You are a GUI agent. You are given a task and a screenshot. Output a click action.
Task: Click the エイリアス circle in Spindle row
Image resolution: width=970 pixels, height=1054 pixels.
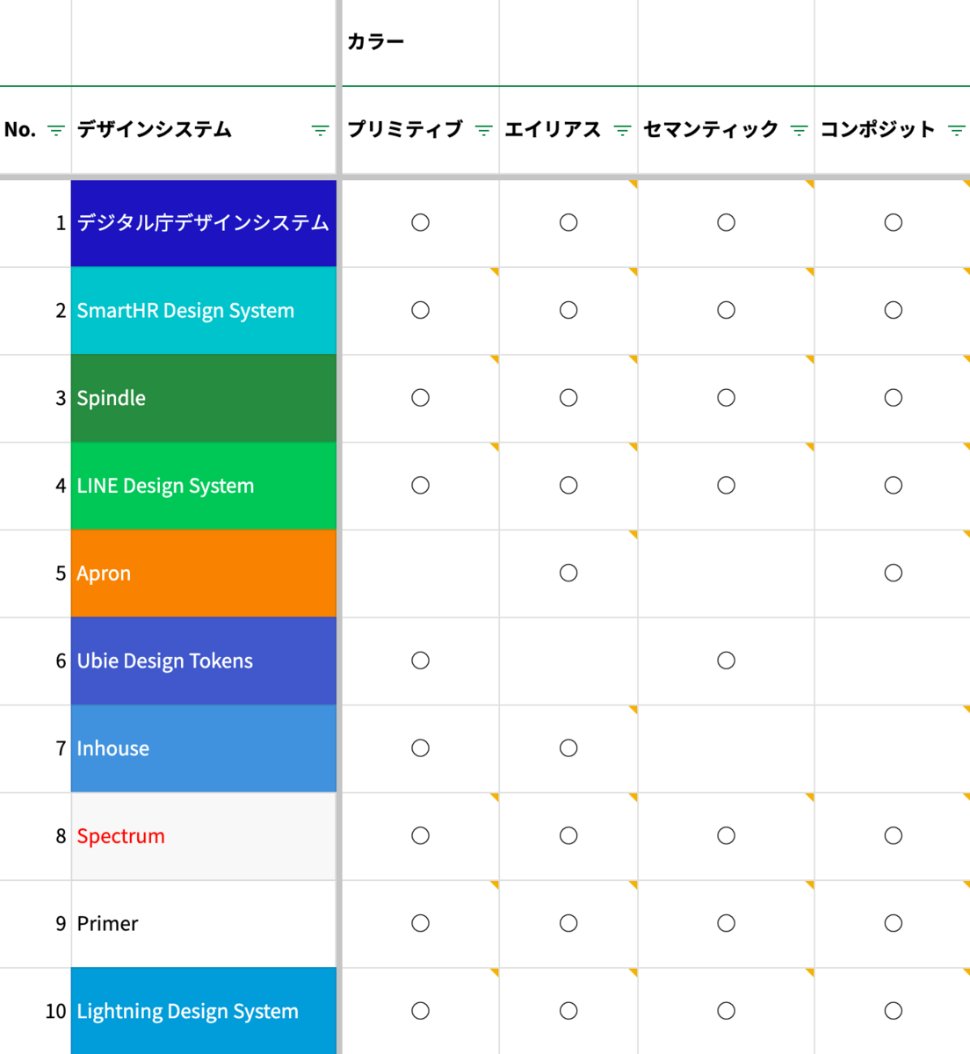pos(568,398)
